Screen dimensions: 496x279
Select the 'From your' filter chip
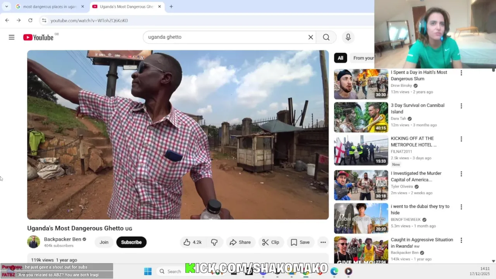(363, 58)
